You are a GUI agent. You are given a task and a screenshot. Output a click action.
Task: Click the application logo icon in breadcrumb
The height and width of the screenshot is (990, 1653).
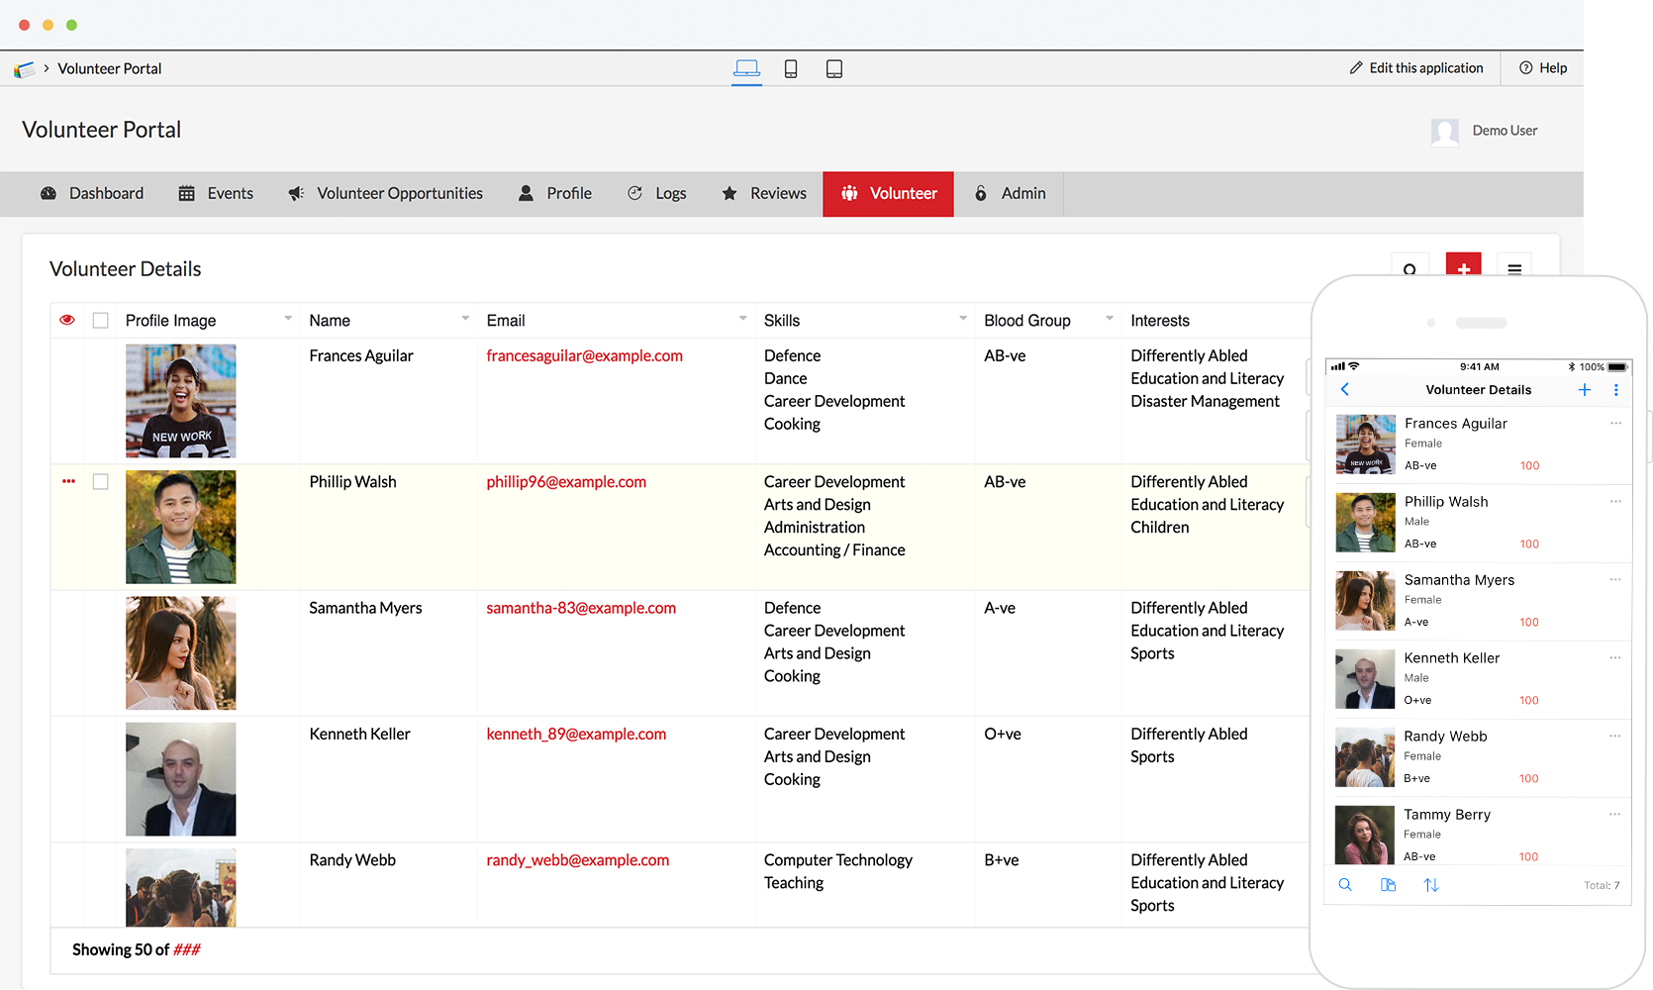click(24, 69)
